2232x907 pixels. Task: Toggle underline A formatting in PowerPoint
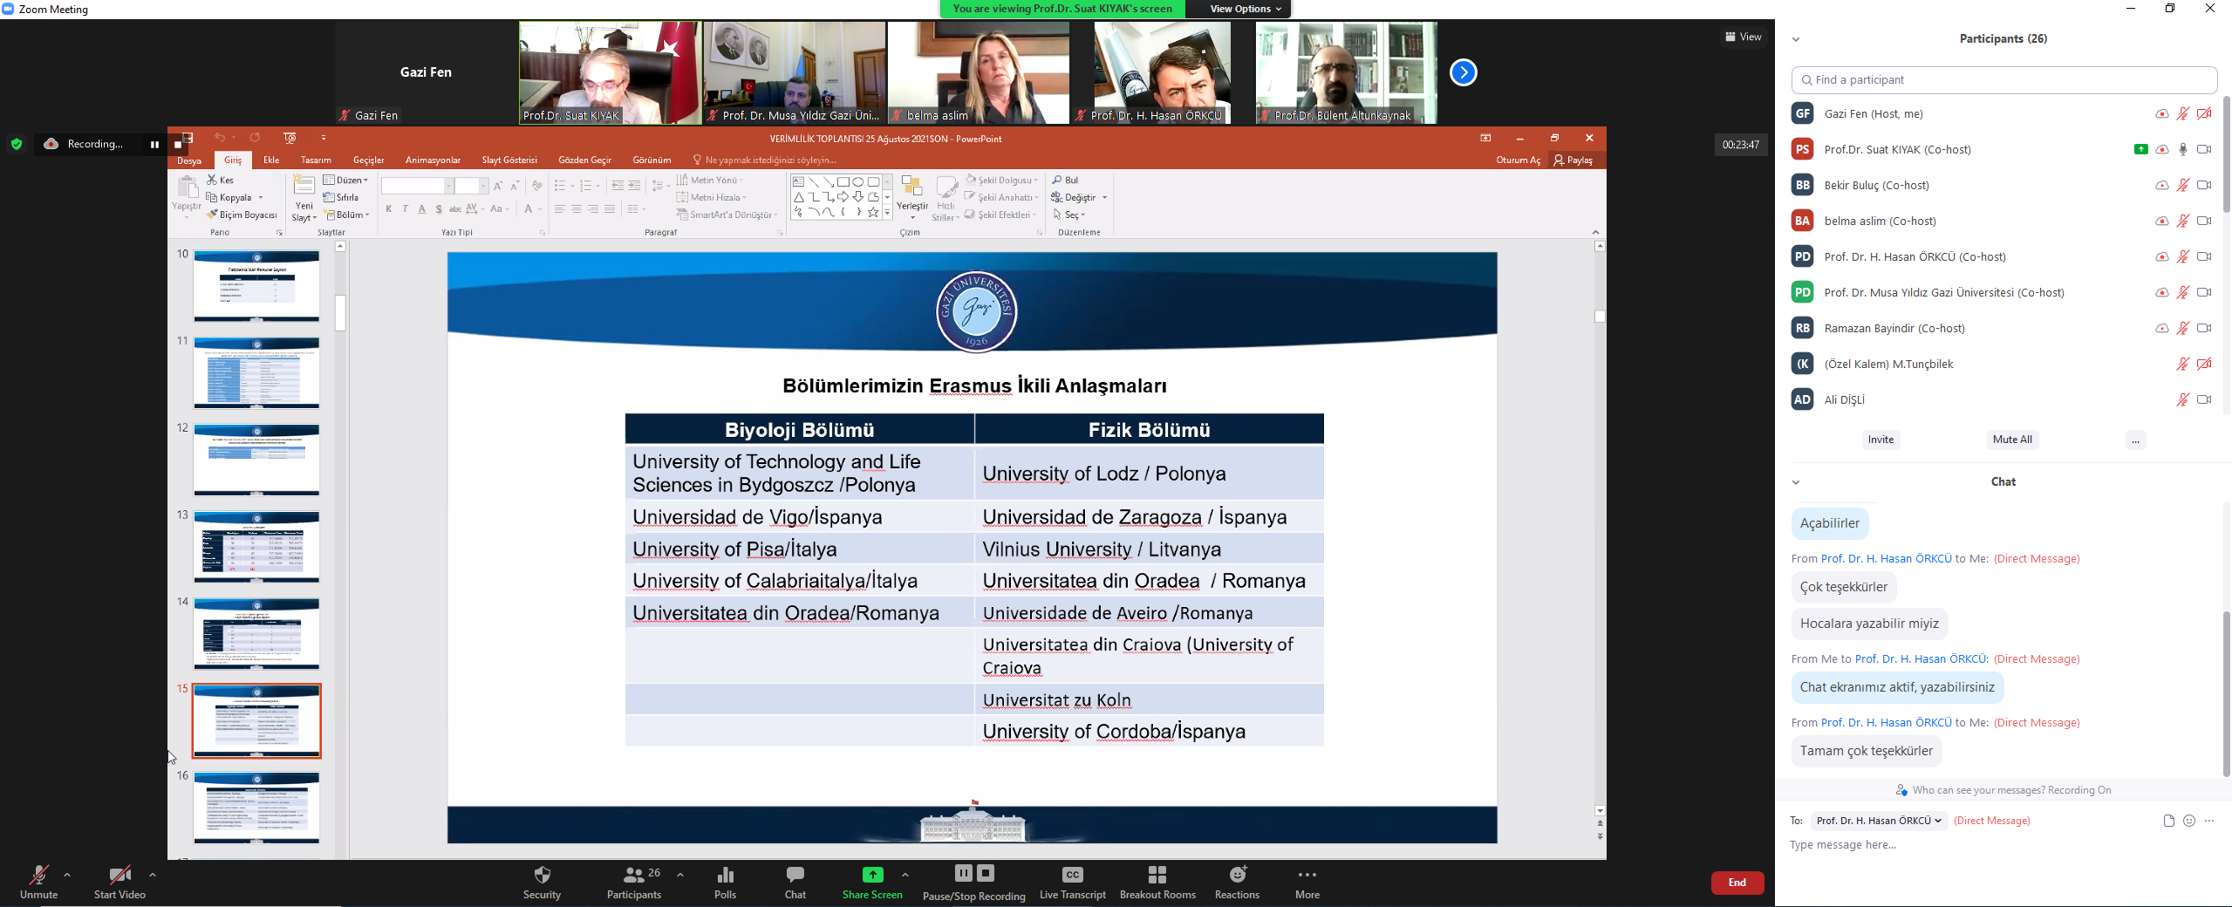[x=422, y=209]
